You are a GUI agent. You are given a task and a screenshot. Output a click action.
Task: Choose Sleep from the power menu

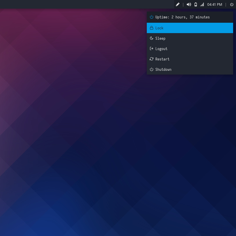click(160, 38)
